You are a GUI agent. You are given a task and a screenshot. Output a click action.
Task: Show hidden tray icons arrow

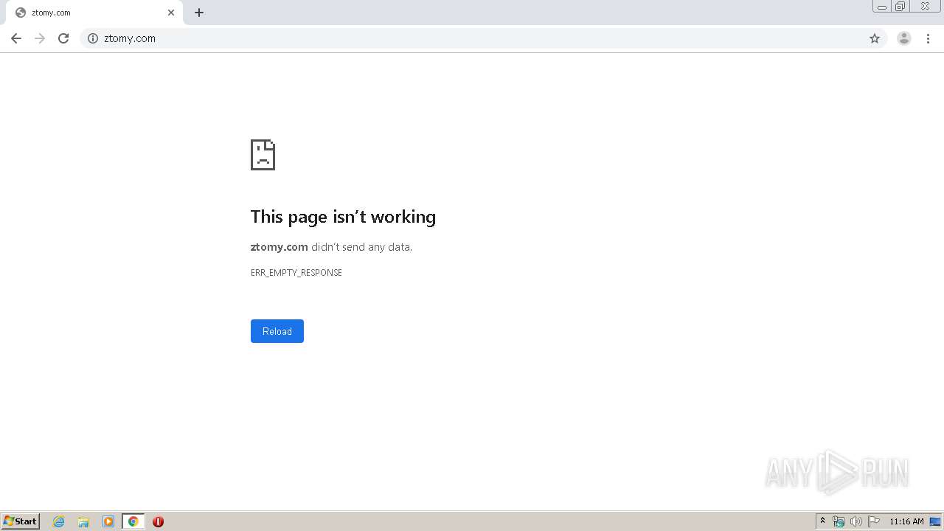(x=823, y=521)
